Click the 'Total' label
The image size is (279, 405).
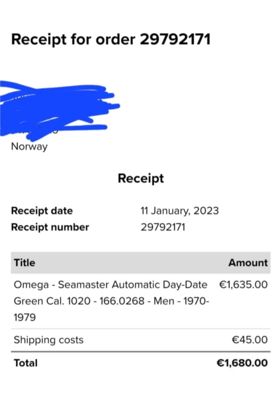(26, 363)
